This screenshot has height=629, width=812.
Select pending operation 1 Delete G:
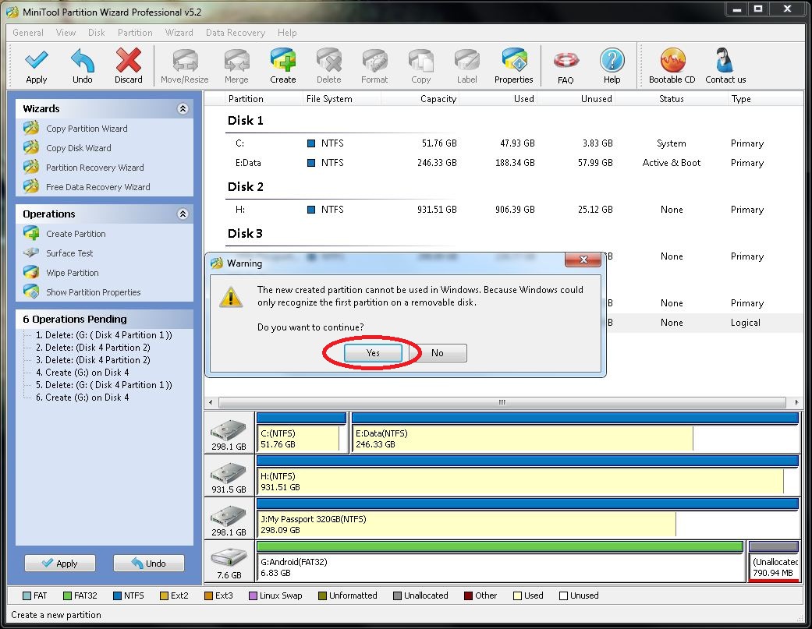pyautogui.click(x=104, y=335)
